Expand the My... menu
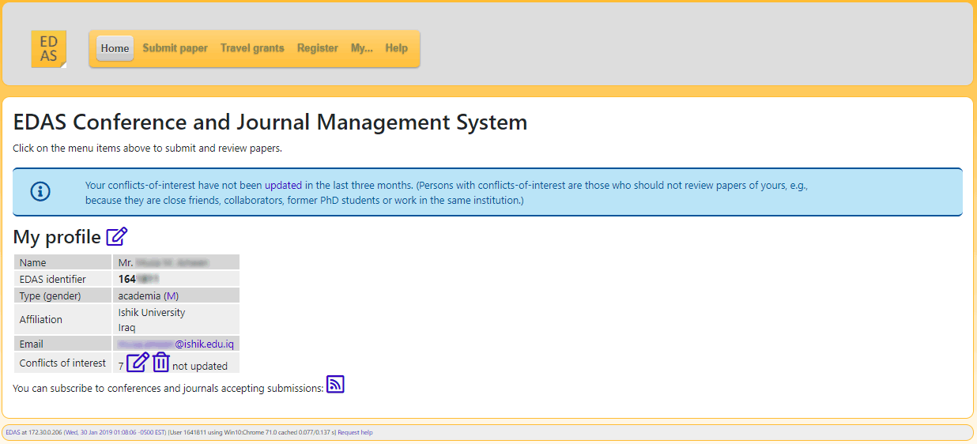Image resolution: width=977 pixels, height=444 pixels. (x=361, y=48)
